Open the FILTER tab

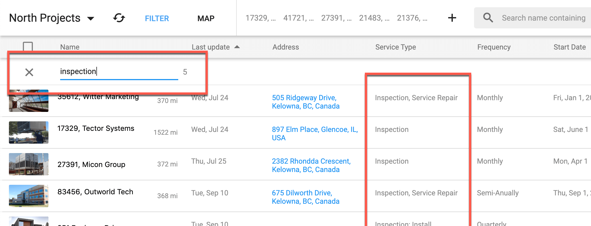[157, 18]
